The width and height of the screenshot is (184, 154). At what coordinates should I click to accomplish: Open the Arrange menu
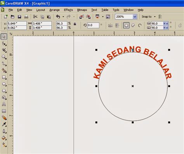(x=54, y=10)
